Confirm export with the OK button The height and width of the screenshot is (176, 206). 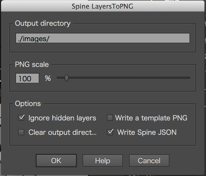point(56,161)
